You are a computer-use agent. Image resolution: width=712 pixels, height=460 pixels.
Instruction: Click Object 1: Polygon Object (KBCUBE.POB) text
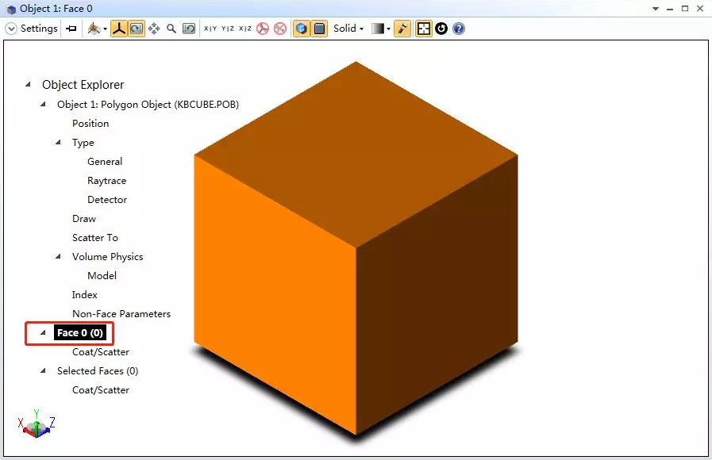(148, 105)
